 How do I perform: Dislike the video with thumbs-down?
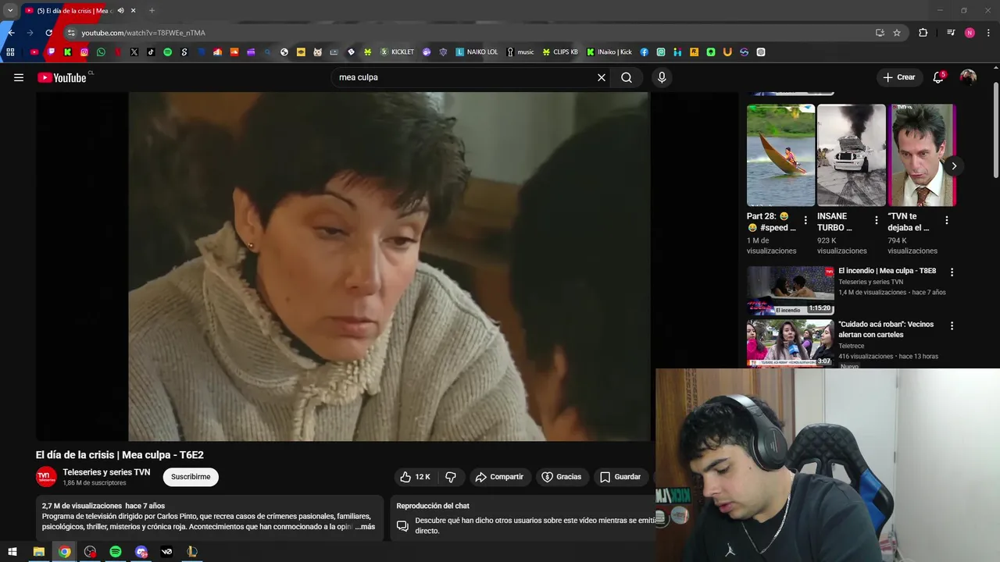pos(451,477)
